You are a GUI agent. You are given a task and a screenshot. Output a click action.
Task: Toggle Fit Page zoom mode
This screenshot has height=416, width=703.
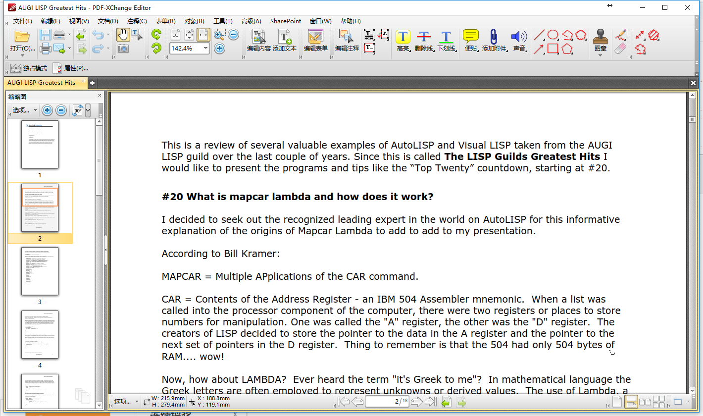tap(190, 35)
